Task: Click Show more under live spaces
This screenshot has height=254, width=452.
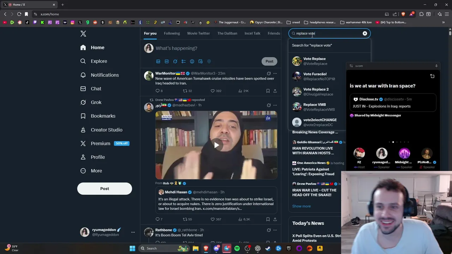Action: pyautogui.click(x=301, y=206)
